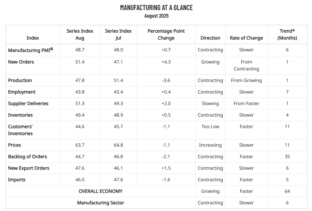
Task: Click the "Rate of Change" column header
Action: [x=246, y=38]
